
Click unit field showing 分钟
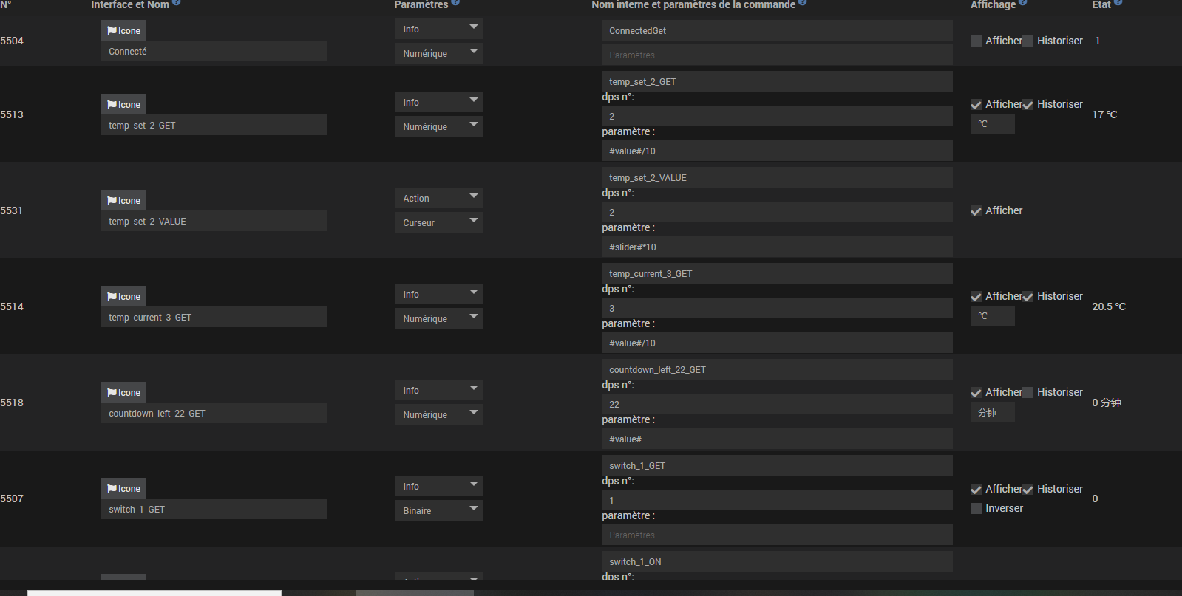click(x=992, y=413)
